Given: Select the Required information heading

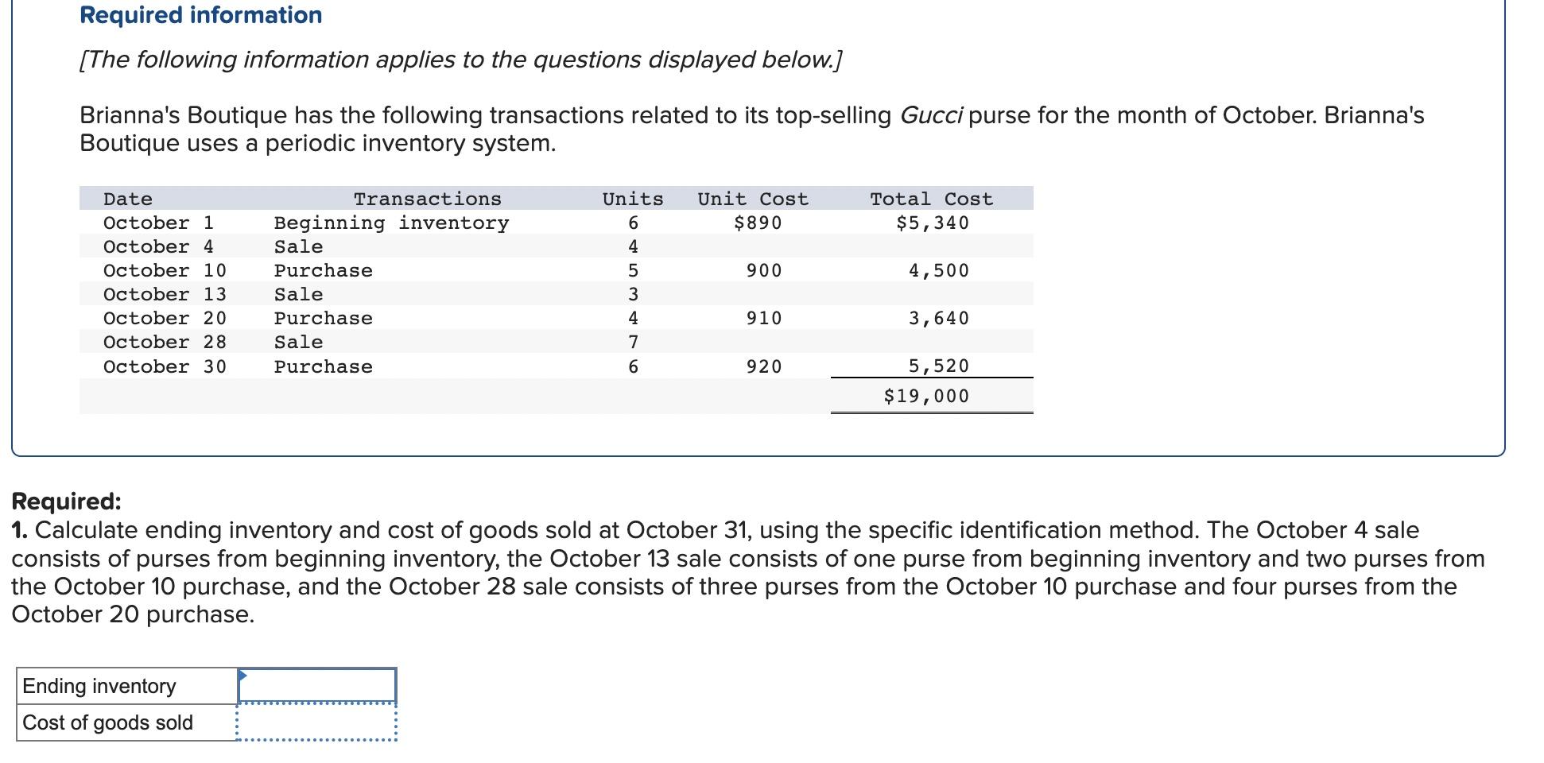Looking at the screenshot, I should tap(200, 14).
